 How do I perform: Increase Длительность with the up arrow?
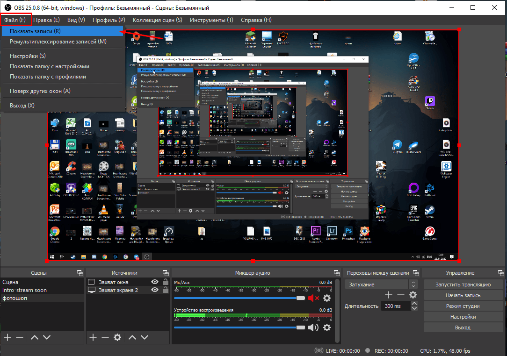coord(414,303)
